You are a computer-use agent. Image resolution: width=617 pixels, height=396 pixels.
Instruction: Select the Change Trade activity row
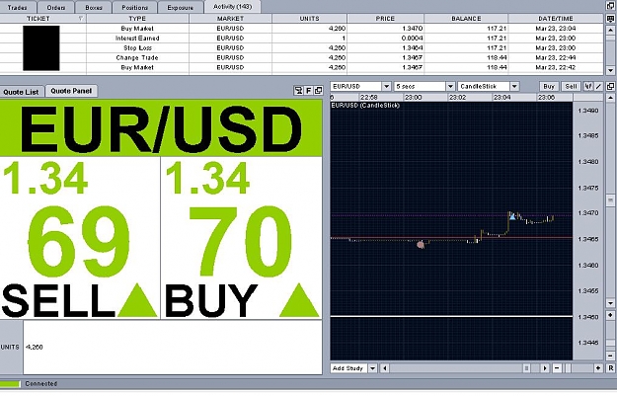click(x=301, y=58)
